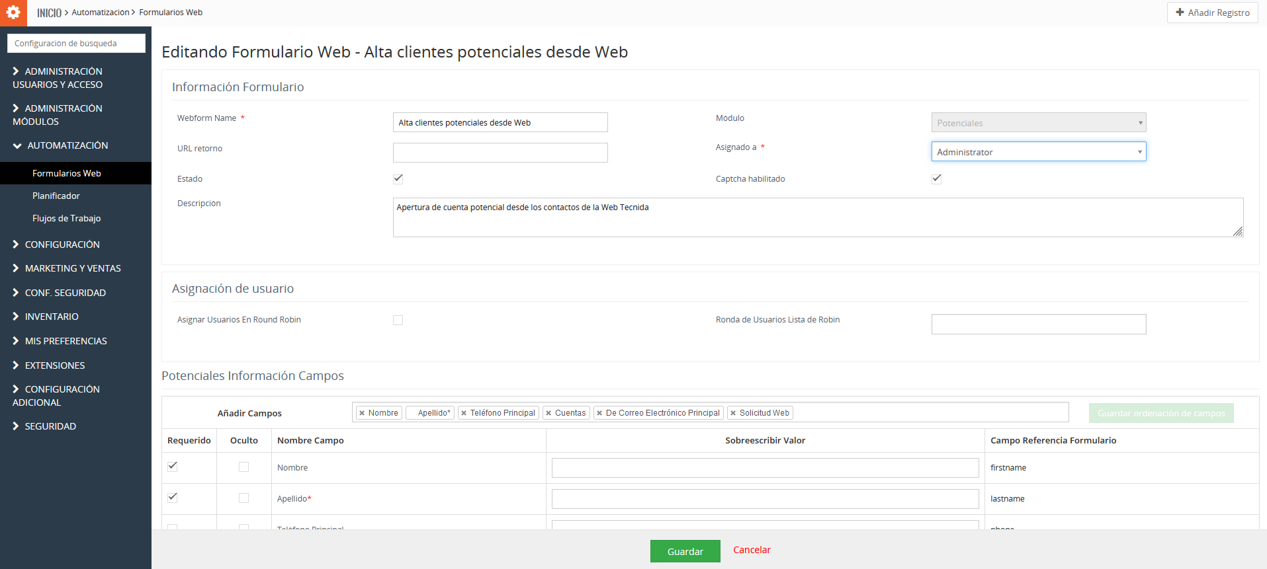The height and width of the screenshot is (569, 1267).
Task: Click the Descripcion text area
Action: [818, 217]
